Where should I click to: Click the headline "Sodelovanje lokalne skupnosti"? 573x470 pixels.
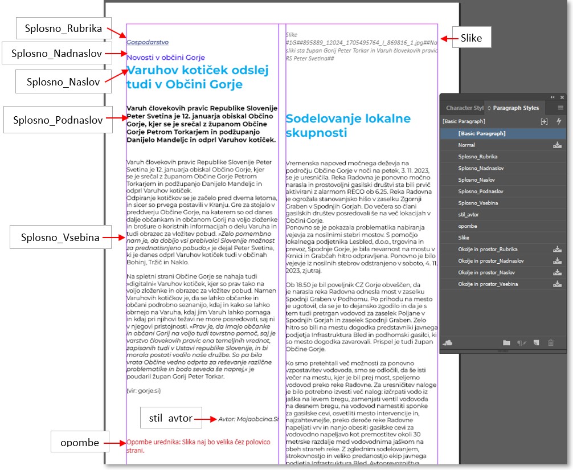point(347,125)
